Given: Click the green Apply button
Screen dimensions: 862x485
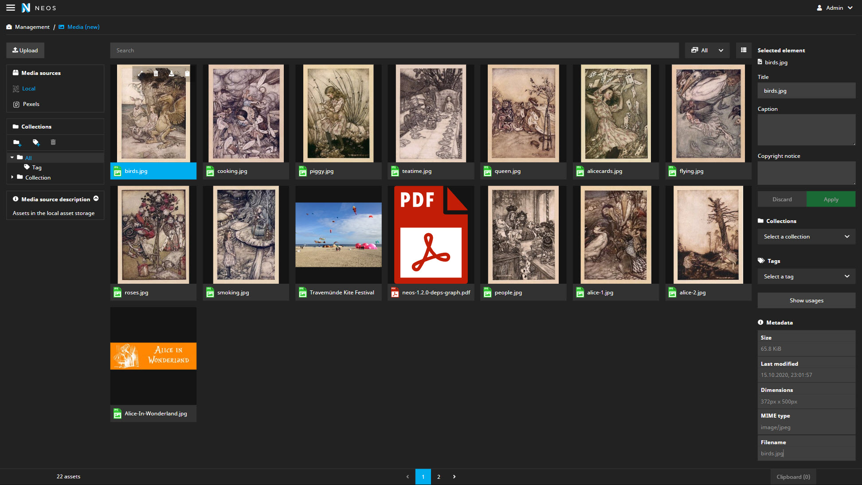Looking at the screenshot, I should click(831, 199).
